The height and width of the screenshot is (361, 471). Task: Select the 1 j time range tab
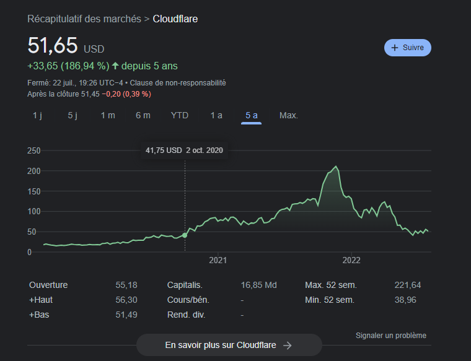click(37, 115)
